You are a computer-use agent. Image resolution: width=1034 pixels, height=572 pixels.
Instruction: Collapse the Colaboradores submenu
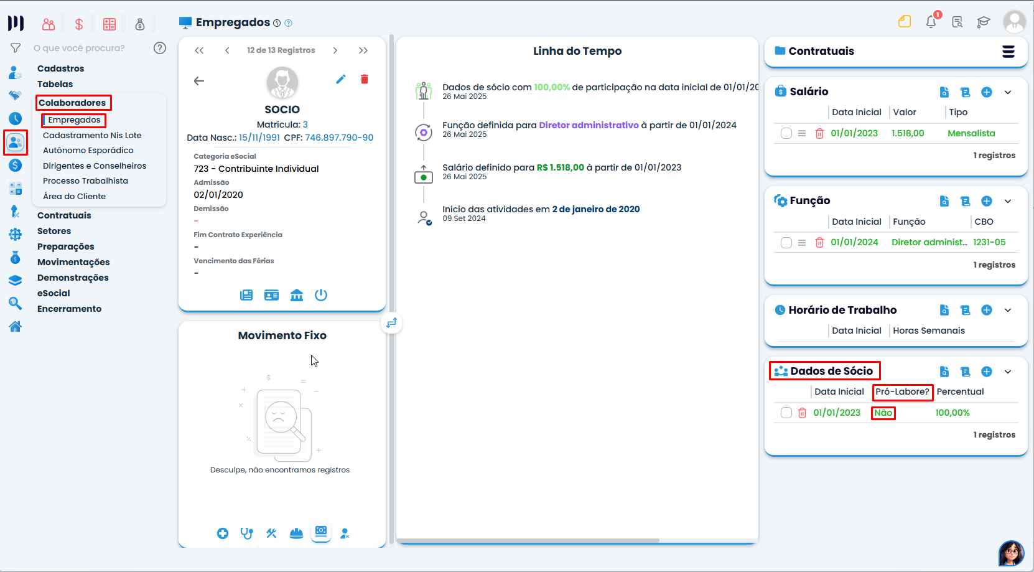pyautogui.click(x=72, y=103)
